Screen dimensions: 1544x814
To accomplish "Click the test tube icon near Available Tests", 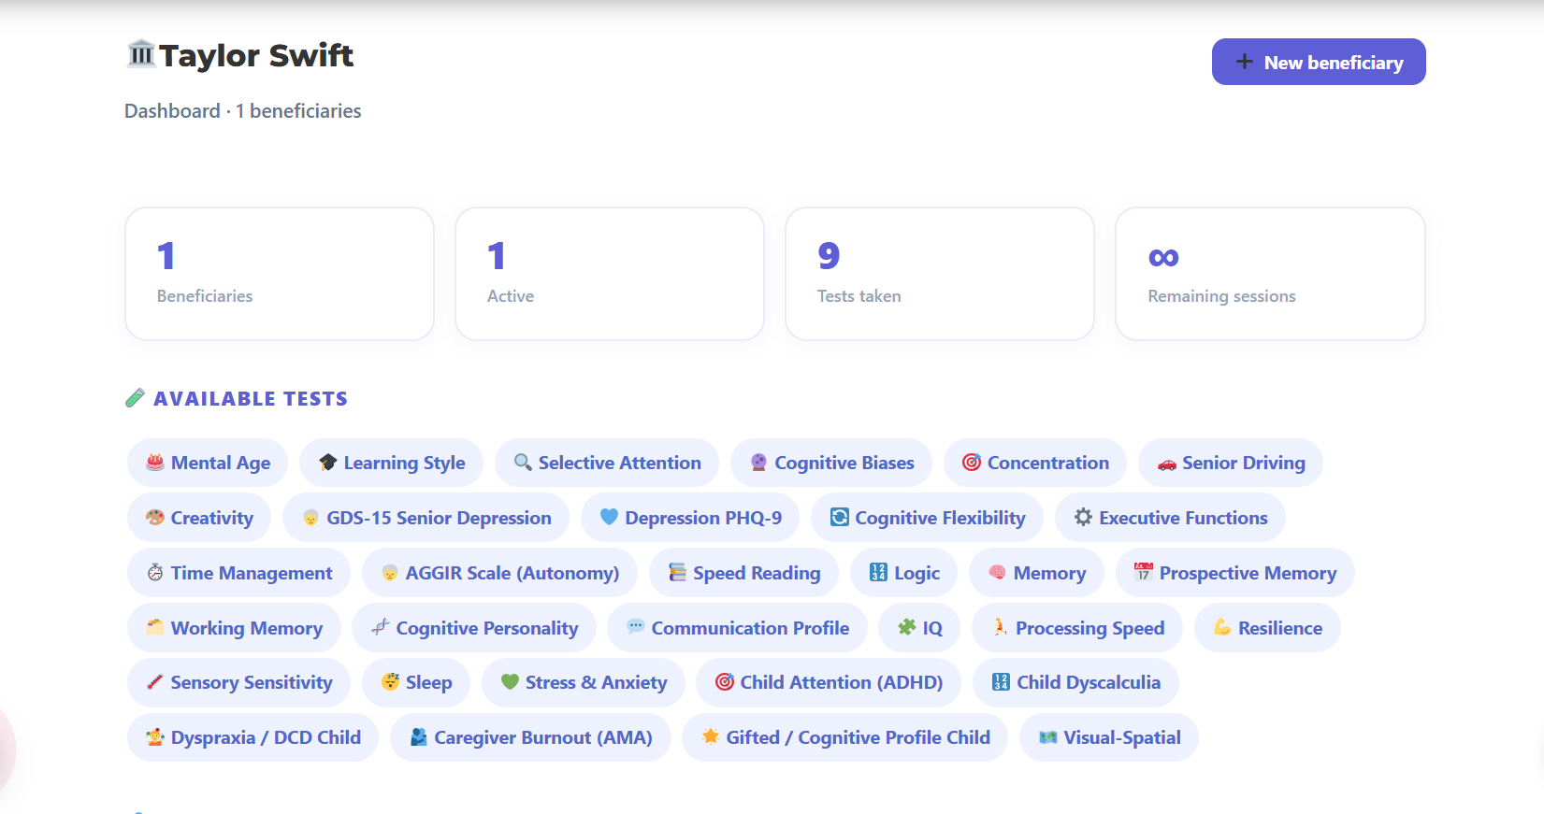I will coord(135,398).
